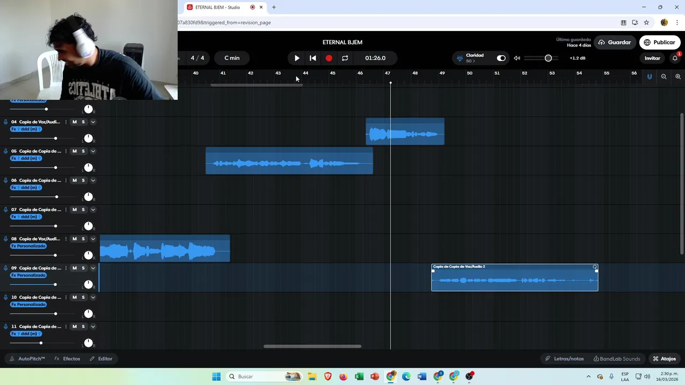Click the track 11 microphone icon
Viewport: 685px width, 385px height.
click(5, 326)
